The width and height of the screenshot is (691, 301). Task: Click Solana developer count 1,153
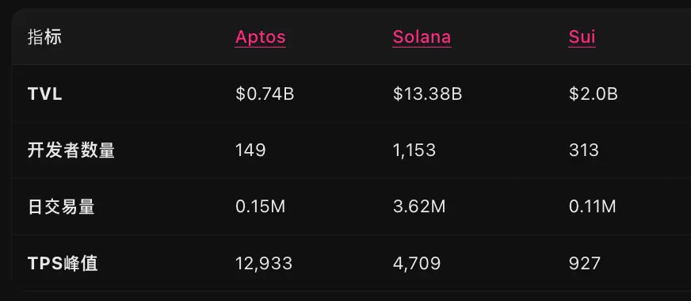pyautogui.click(x=414, y=150)
